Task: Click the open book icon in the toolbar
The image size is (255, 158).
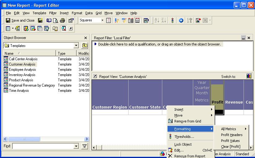Action: click(49, 20)
